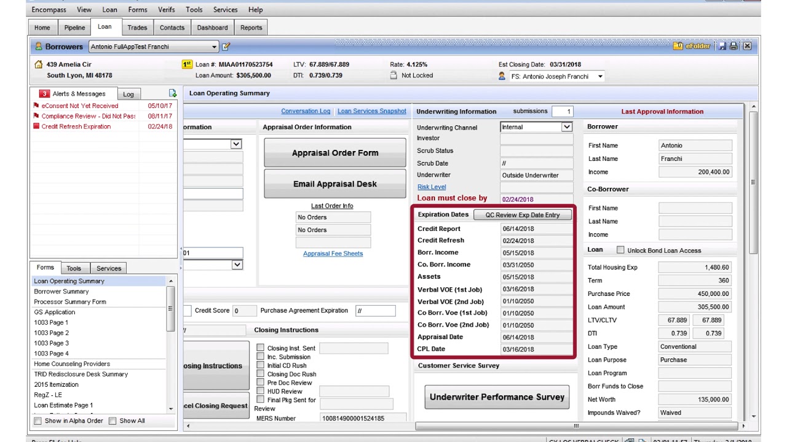
Task: Click the Email Appraisal Desk button
Action: tap(335, 184)
